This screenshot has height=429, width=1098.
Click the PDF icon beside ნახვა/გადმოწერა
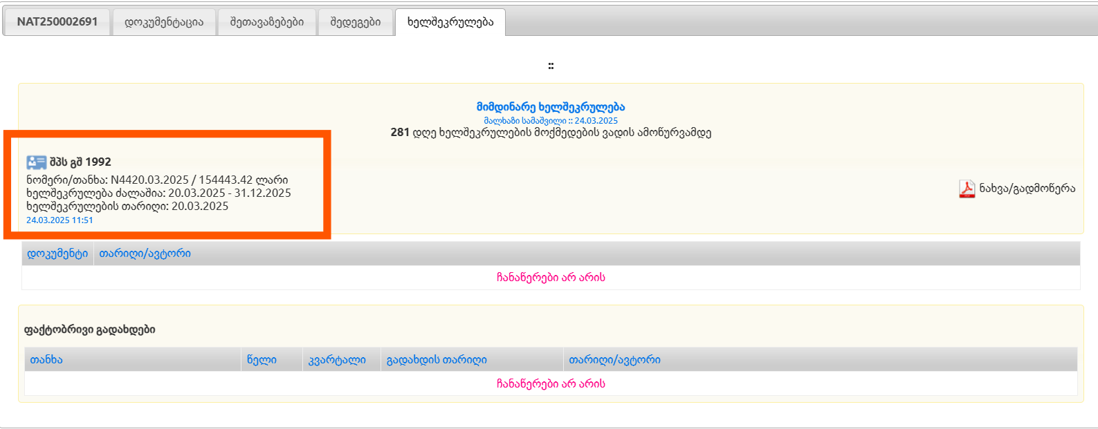pos(967,189)
